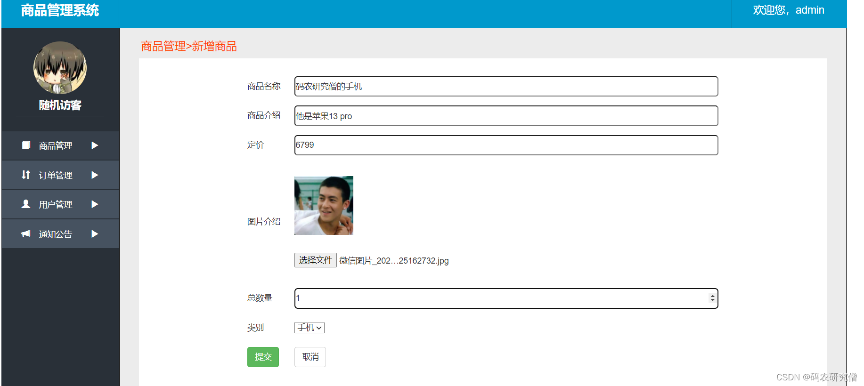
Task: Click the 随机访客 username text
Action: (60, 105)
